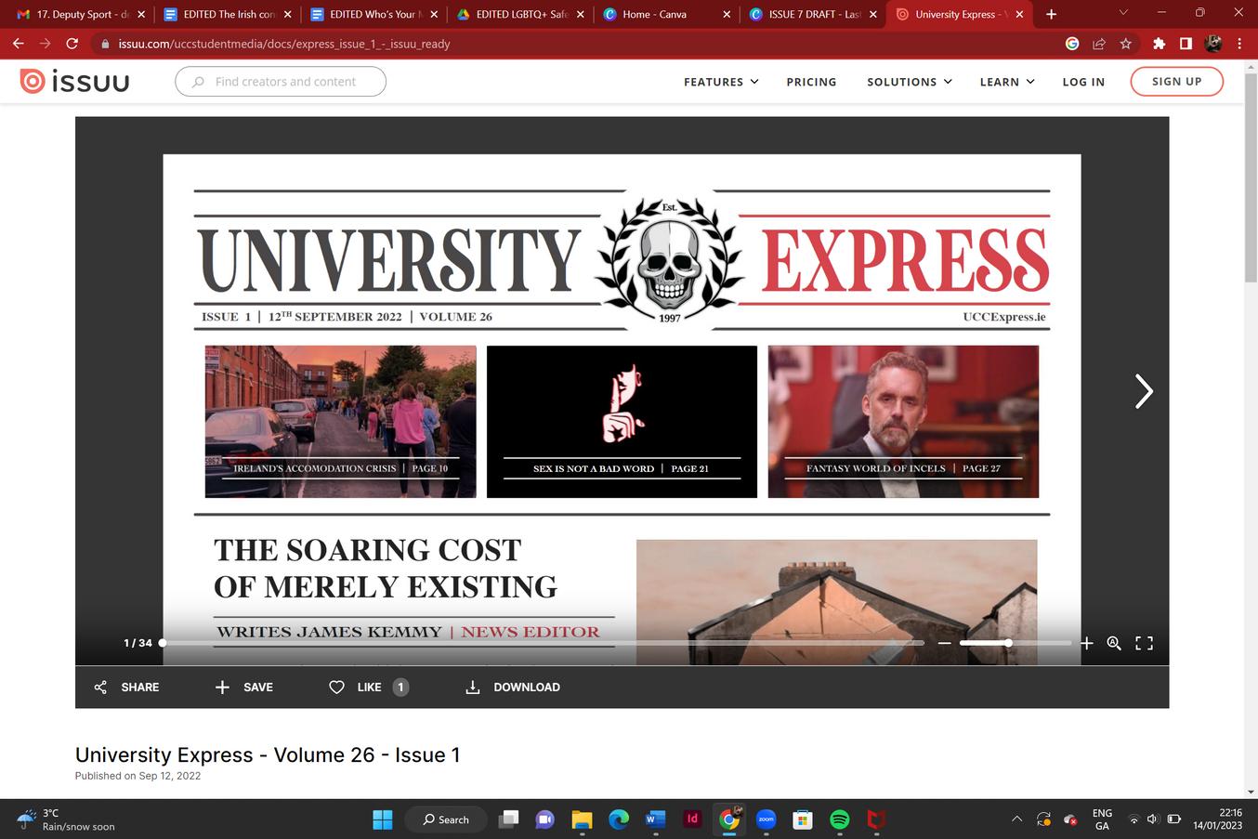Click Sex Is Not A Bad Word thumbnail
The image size is (1258, 839).
(622, 422)
